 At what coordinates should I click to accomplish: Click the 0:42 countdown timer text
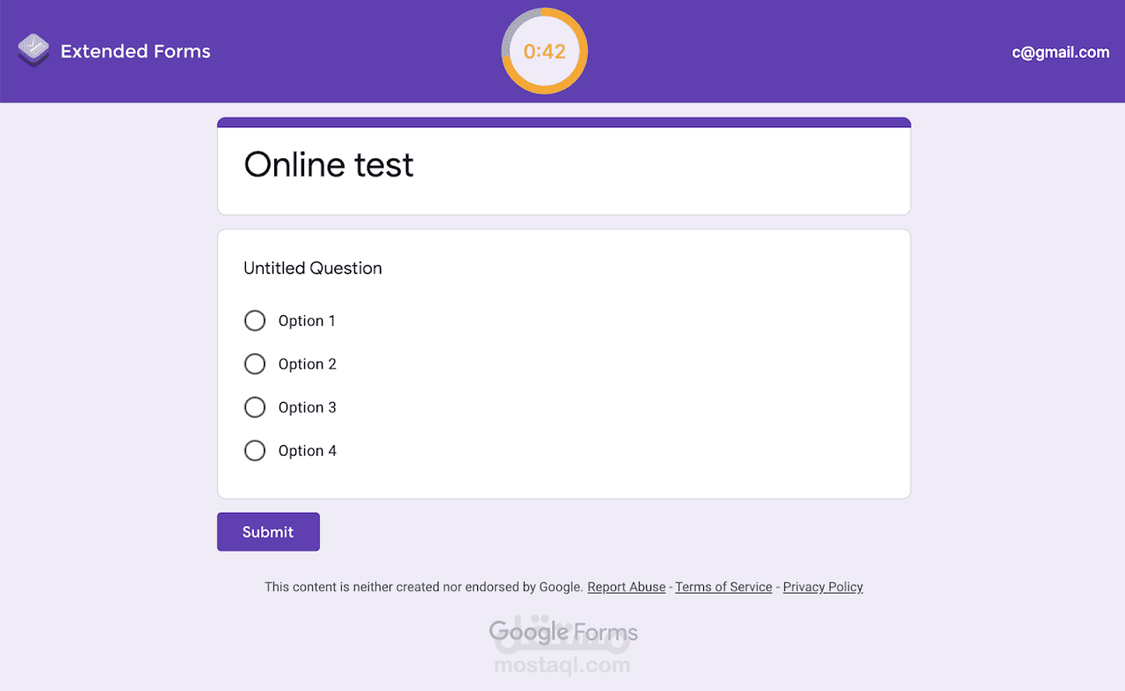545,52
